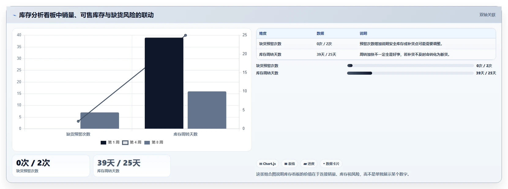This screenshot has height=189, width=508.
Task: Click the dark 第 1 周 bar for 库存周转天数
Action: point(164,83)
